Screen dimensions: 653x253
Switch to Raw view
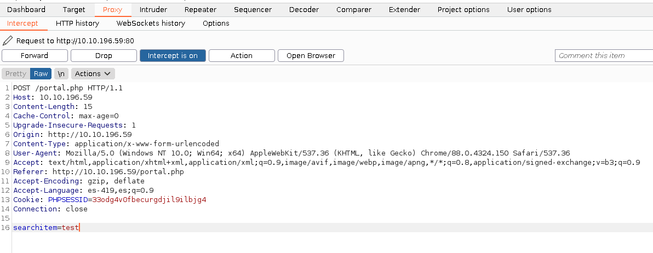tap(41, 73)
